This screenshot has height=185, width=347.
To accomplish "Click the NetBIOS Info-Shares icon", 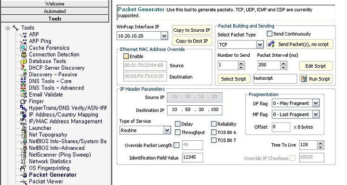I will pos(24,141).
